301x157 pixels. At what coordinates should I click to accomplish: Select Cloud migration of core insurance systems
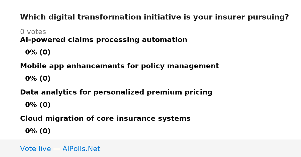tap(105, 119)
